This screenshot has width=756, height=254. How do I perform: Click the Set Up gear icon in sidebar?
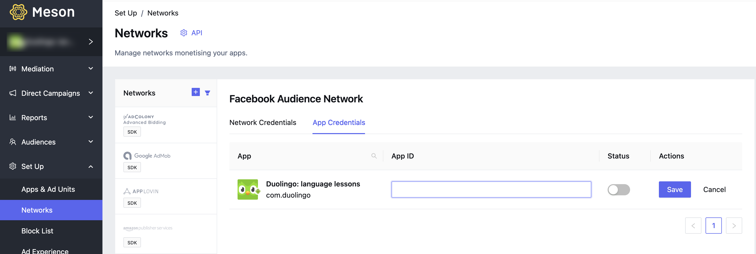(x=13, y=166)
